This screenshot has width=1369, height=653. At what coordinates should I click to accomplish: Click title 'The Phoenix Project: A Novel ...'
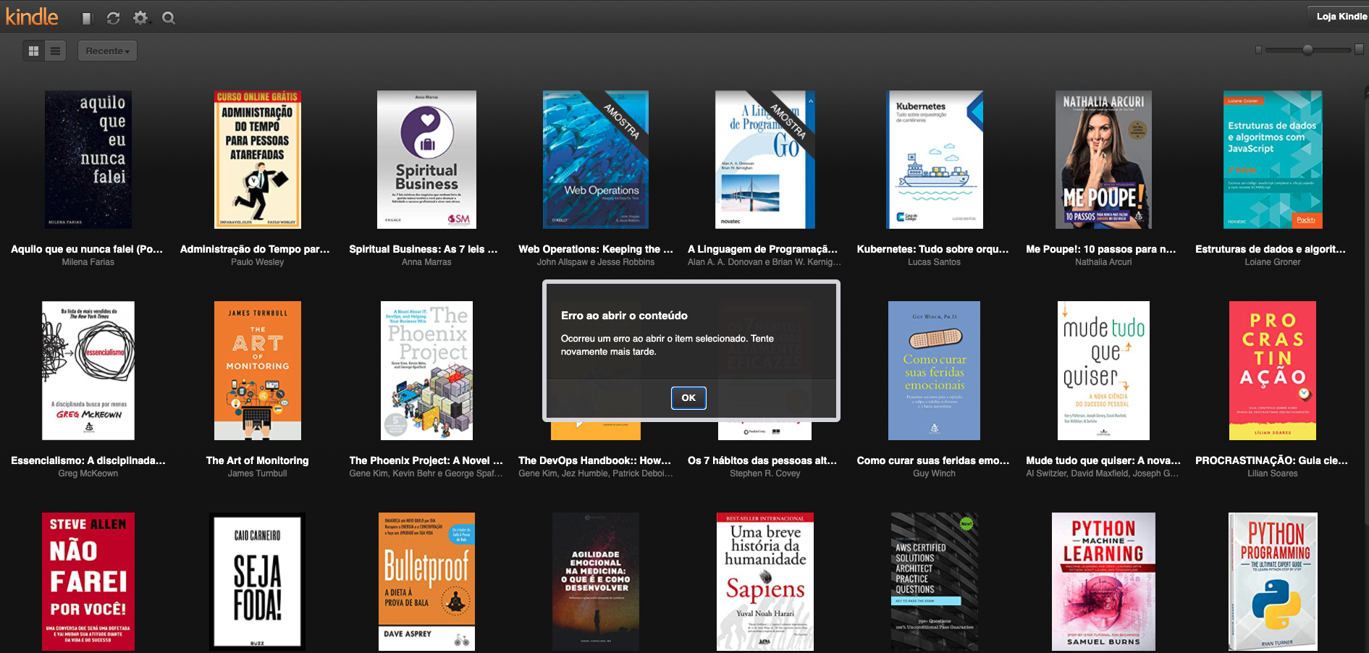click(x=426, y=460)
